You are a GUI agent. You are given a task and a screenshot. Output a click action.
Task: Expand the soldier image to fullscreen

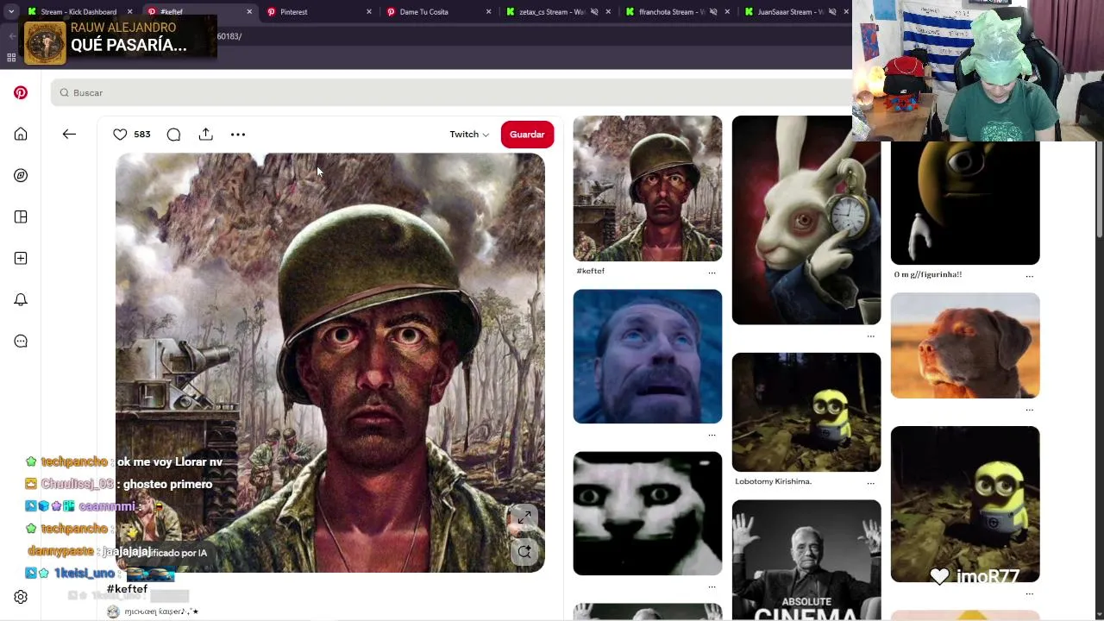pos(524,517)
